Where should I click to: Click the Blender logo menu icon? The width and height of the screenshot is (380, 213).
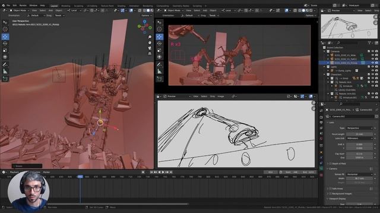(3, 5)
